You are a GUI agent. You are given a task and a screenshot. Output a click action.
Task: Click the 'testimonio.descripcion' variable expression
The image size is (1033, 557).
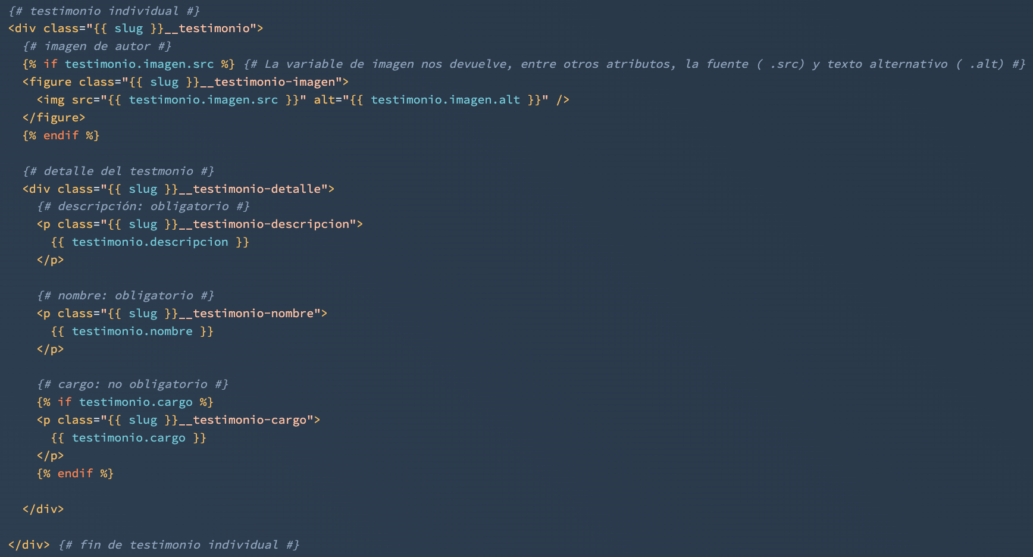pos(150,242)
